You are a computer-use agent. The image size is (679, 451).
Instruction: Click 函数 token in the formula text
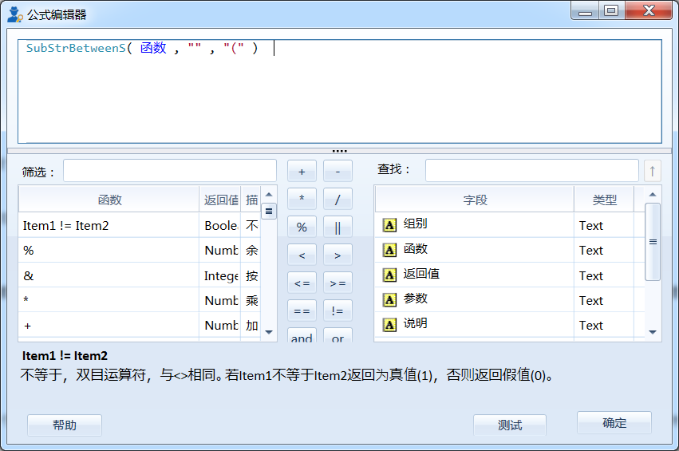153,48
